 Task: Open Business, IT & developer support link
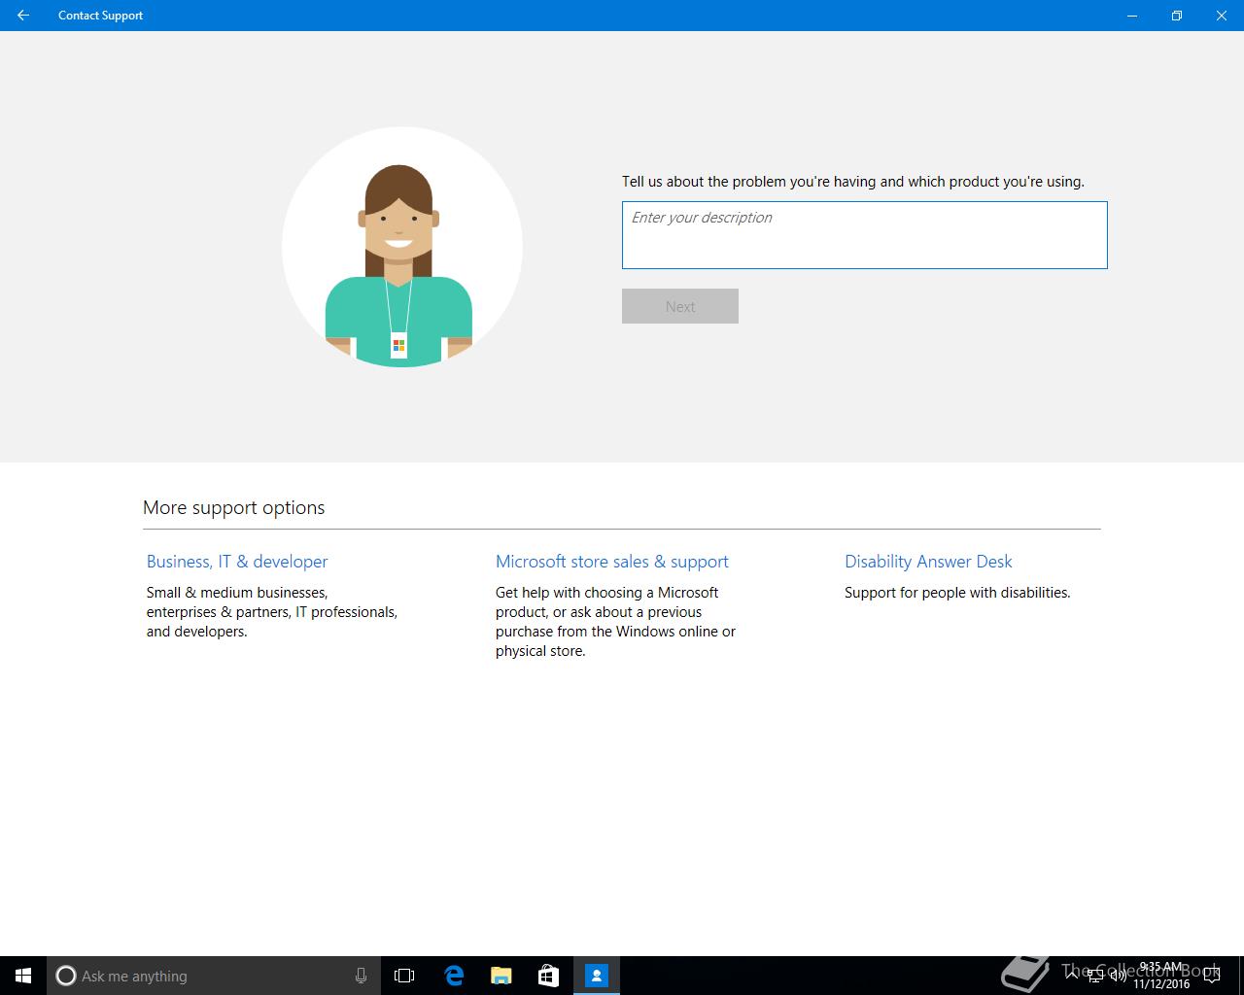[x=237, y=562]
